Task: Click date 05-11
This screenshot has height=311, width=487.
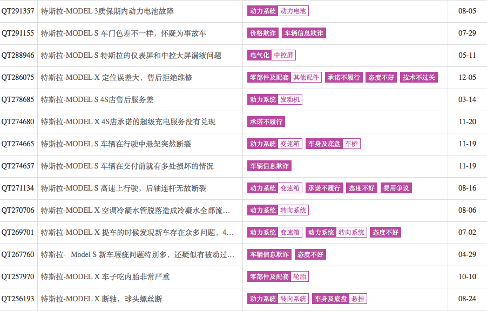Action: [467, 55]
